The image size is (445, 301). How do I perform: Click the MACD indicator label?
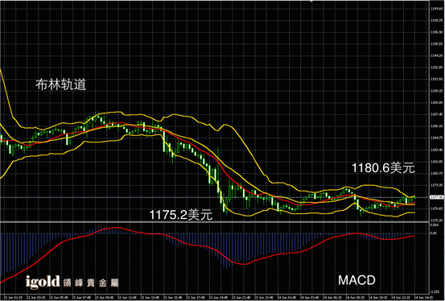tap(356, 280)
